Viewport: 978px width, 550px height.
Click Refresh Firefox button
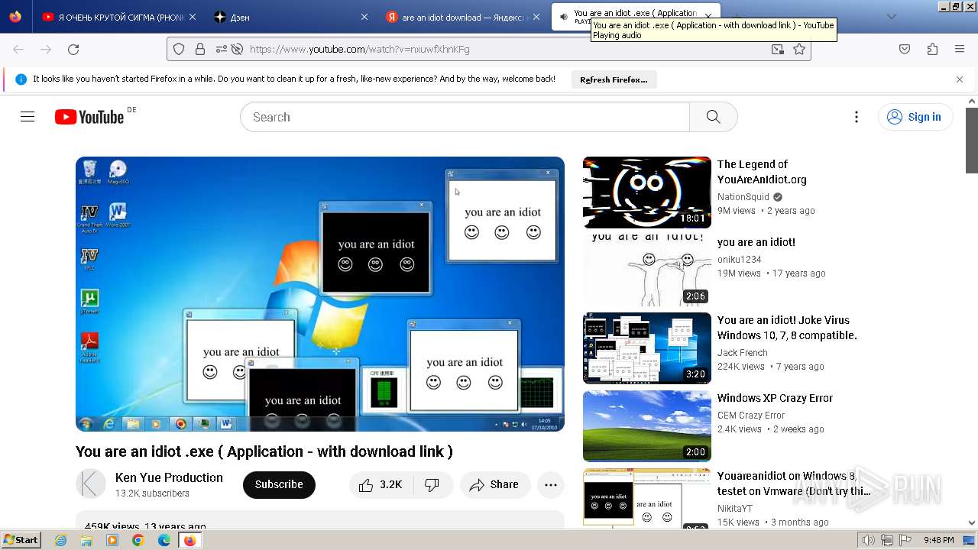tap(614, 79)
